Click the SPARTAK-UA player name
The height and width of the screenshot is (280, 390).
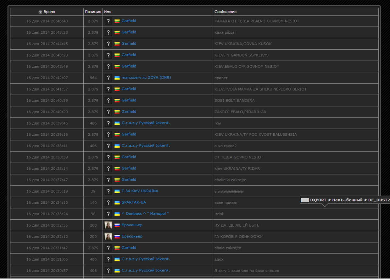[x=134, y=202]
